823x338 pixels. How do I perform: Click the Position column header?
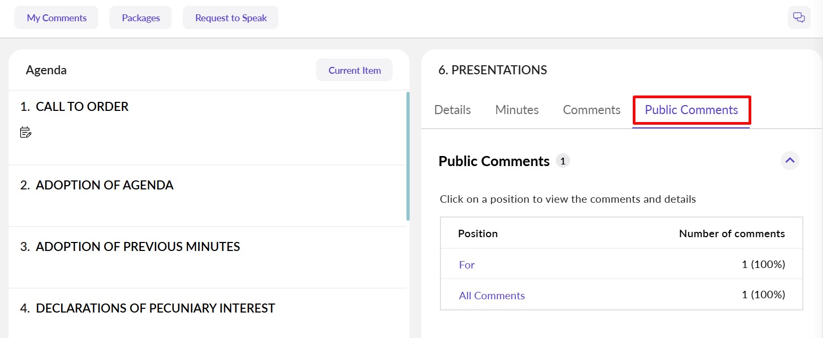point(478,233)
